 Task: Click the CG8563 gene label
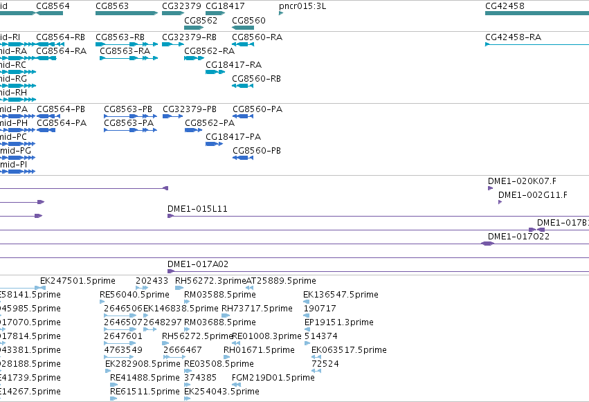[112, 6]
